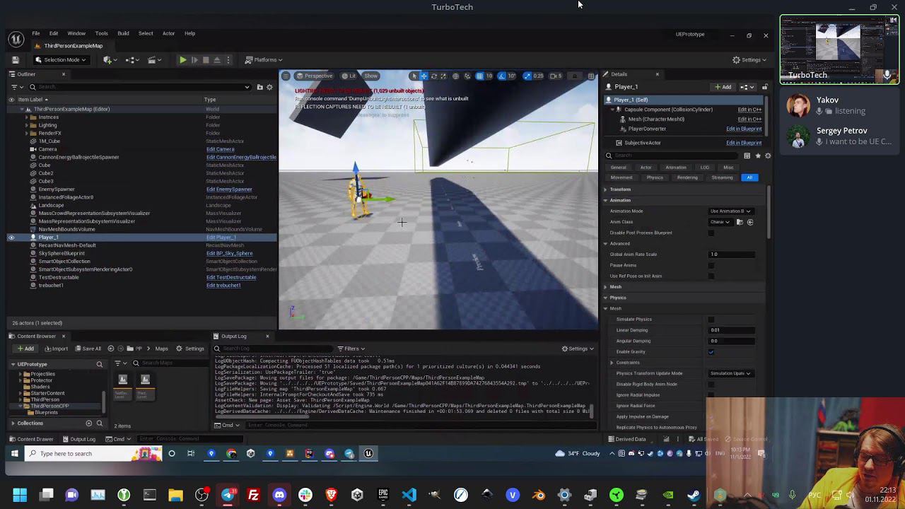Activate the Scale tool in viewport toolbar
This screenshot has height=509, width=905.
(444, 76)
